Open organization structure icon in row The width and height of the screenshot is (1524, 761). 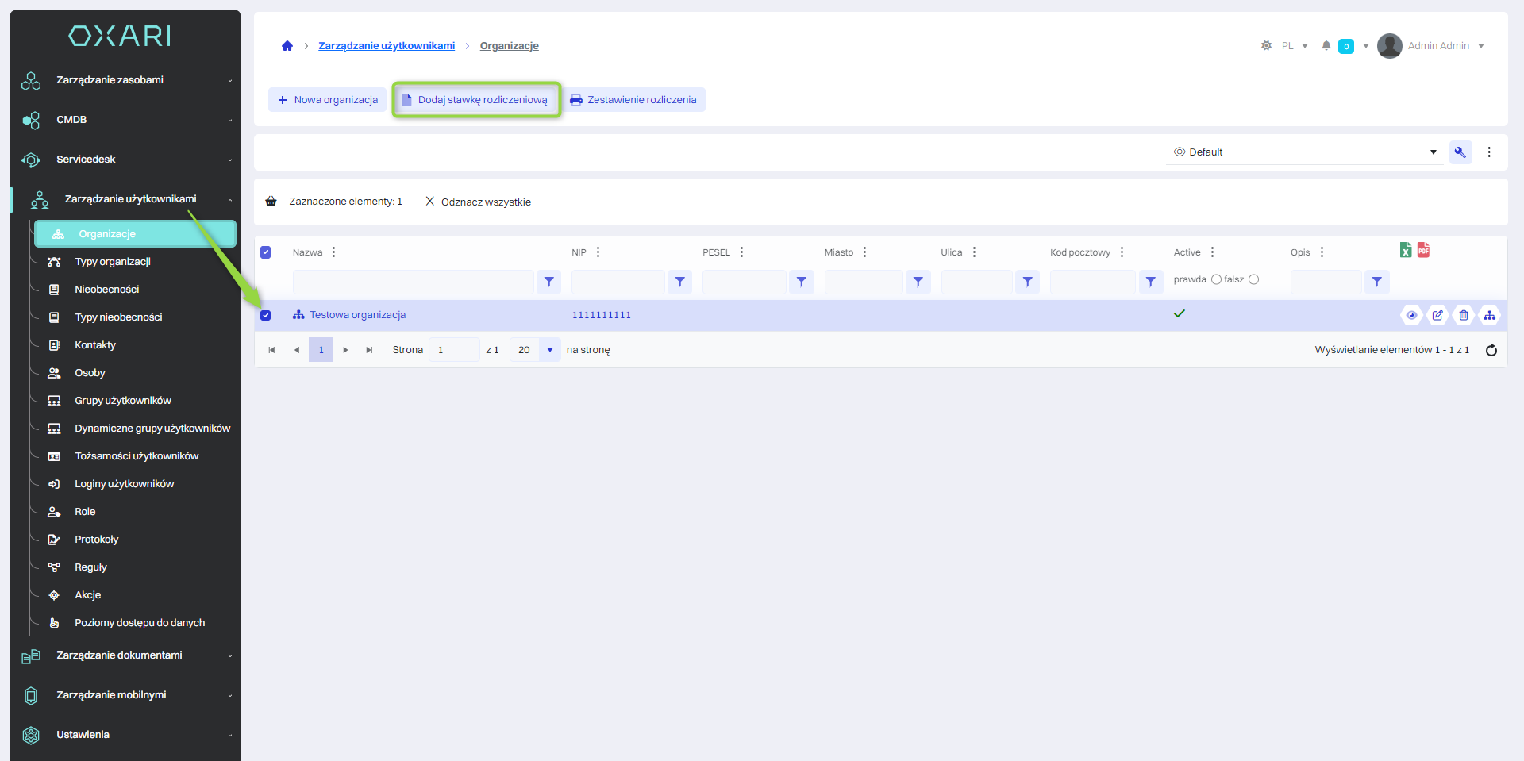(1490, 315)
